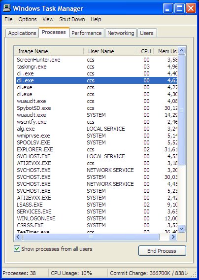Image resolution: width=199 pixels, height=280 pixels.
Task: Click the vertical scrollbar up arrow
Action: click(181, 51)
